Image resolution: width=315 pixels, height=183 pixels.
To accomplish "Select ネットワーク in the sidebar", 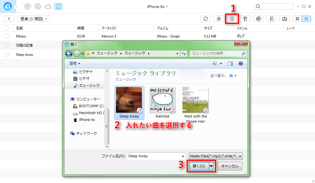I will coord(83,133).
